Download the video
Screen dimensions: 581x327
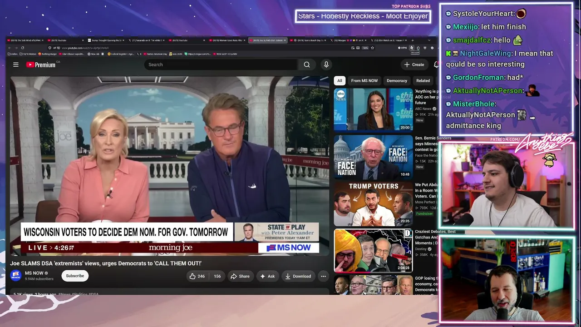[x=298, y=276]
